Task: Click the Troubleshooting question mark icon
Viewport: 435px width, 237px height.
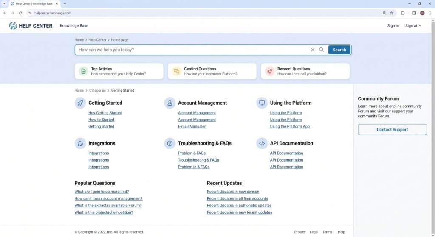Action: [170, 143]
